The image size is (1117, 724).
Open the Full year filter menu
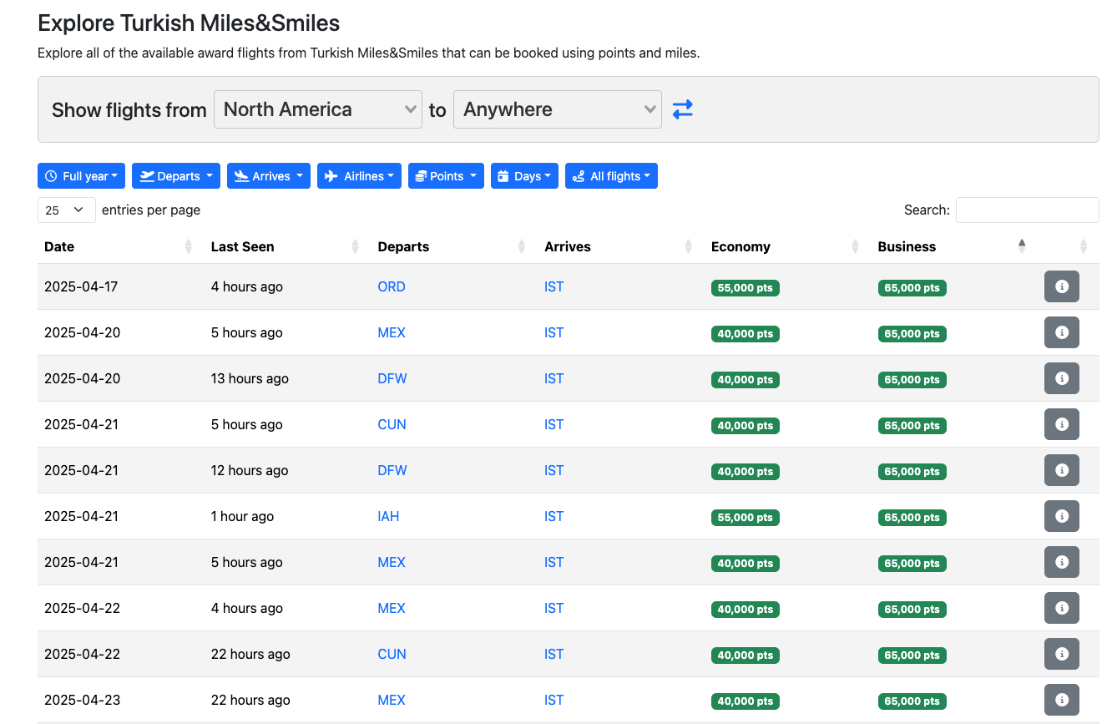pyautogui.click(x=81, y=176)
